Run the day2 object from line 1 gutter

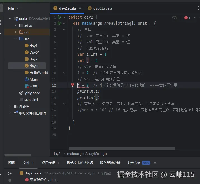(59, 17)
